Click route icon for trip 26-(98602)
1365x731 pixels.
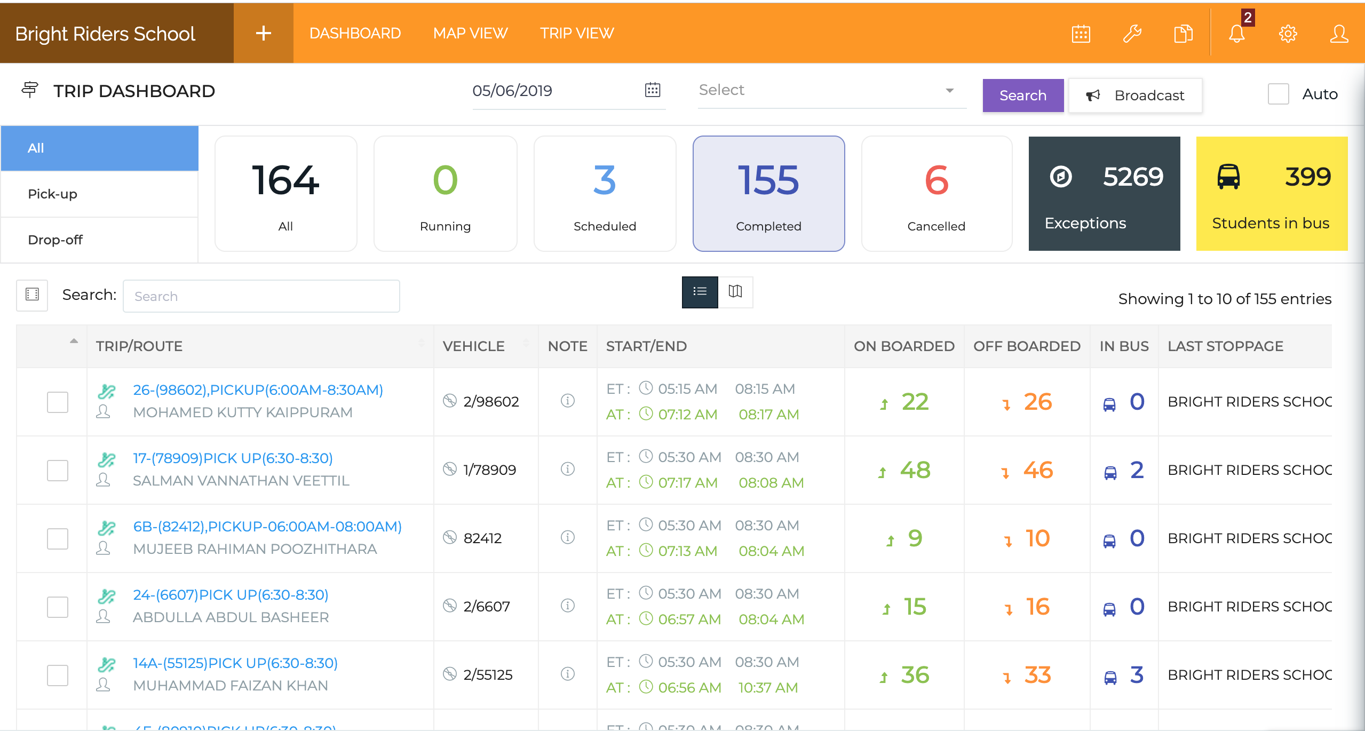pyautogui.click(x=106, y=391)
